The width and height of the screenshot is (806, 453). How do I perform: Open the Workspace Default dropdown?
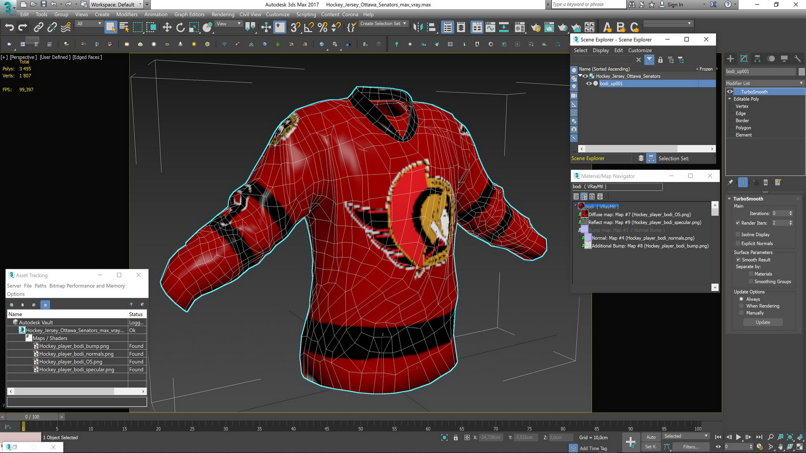point(117,5)
